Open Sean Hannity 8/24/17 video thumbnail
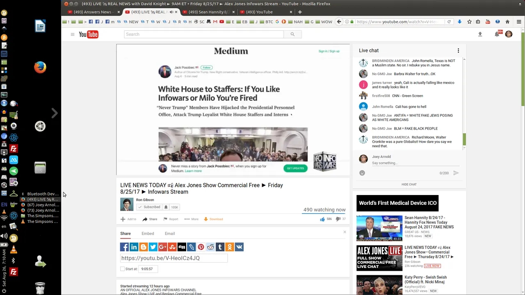525x295 pixels. pos(379,228)
